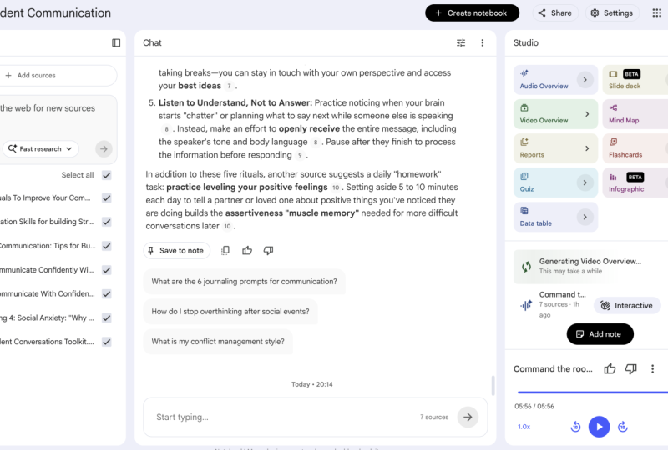The height and width of the screenshot is (450, 668).
Task: Open notebook Settings
Action: pyautogui.click(x=612, y=12)
